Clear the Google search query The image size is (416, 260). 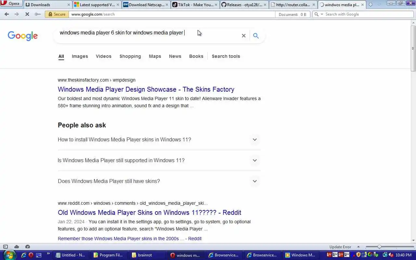tap(243, 36)
